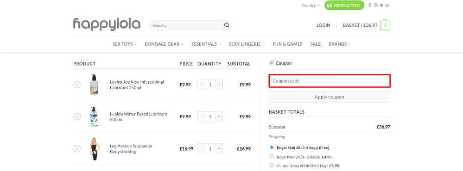This screenshot has width=463, height=171.
Task: Click the email envelope icon in header
Action: [387, 5]
